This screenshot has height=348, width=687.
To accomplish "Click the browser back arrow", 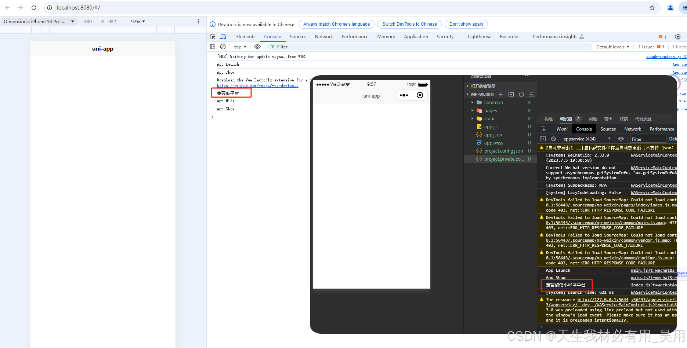I will click(7, 8).
